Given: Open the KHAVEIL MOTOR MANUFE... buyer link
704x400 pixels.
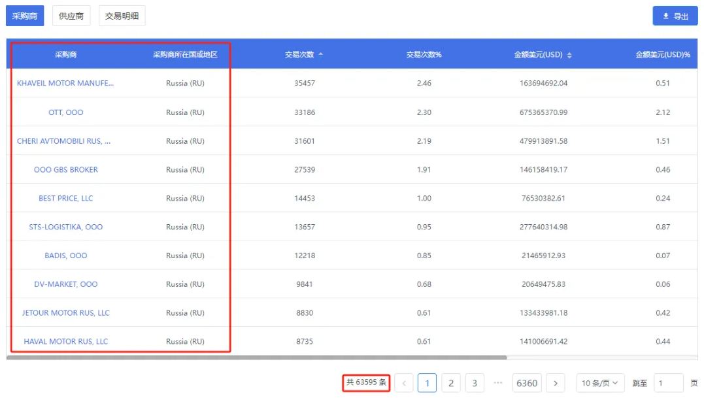Looking at the screenshot, I should 65,83.
